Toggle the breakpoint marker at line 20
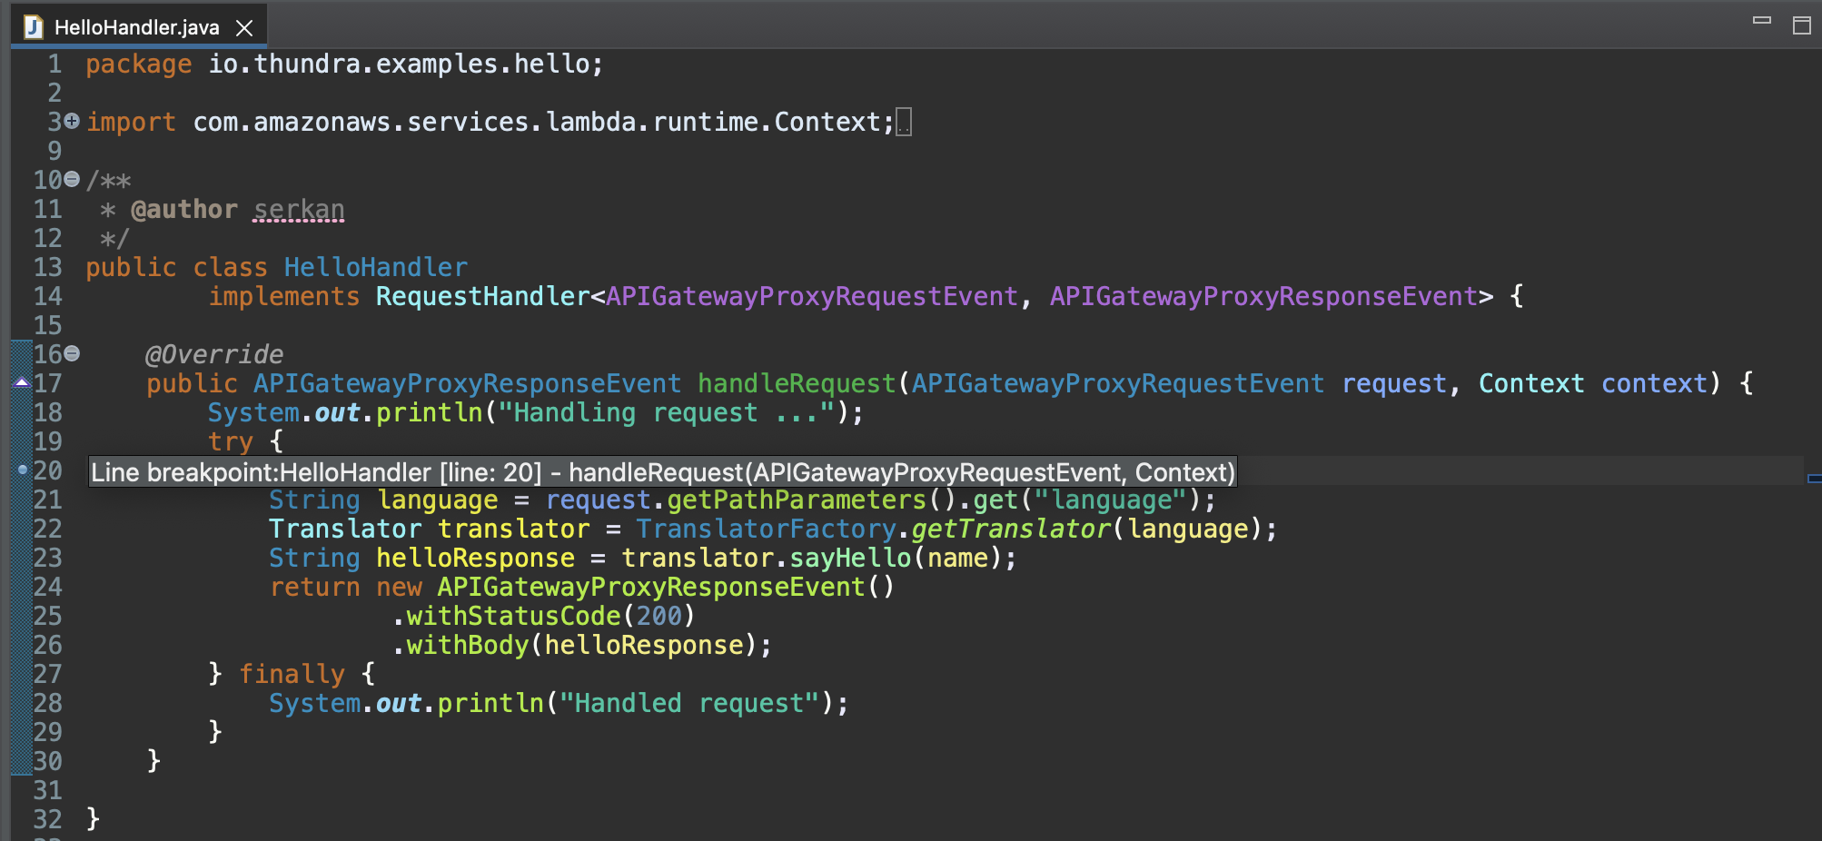1822x841 pixels. click(23, 470)
